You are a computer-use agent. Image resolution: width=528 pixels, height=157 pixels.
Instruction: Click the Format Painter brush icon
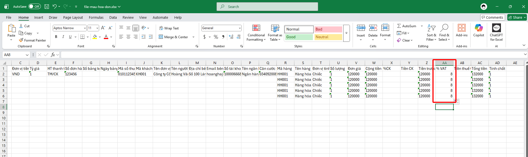click(x=21, y=40)
